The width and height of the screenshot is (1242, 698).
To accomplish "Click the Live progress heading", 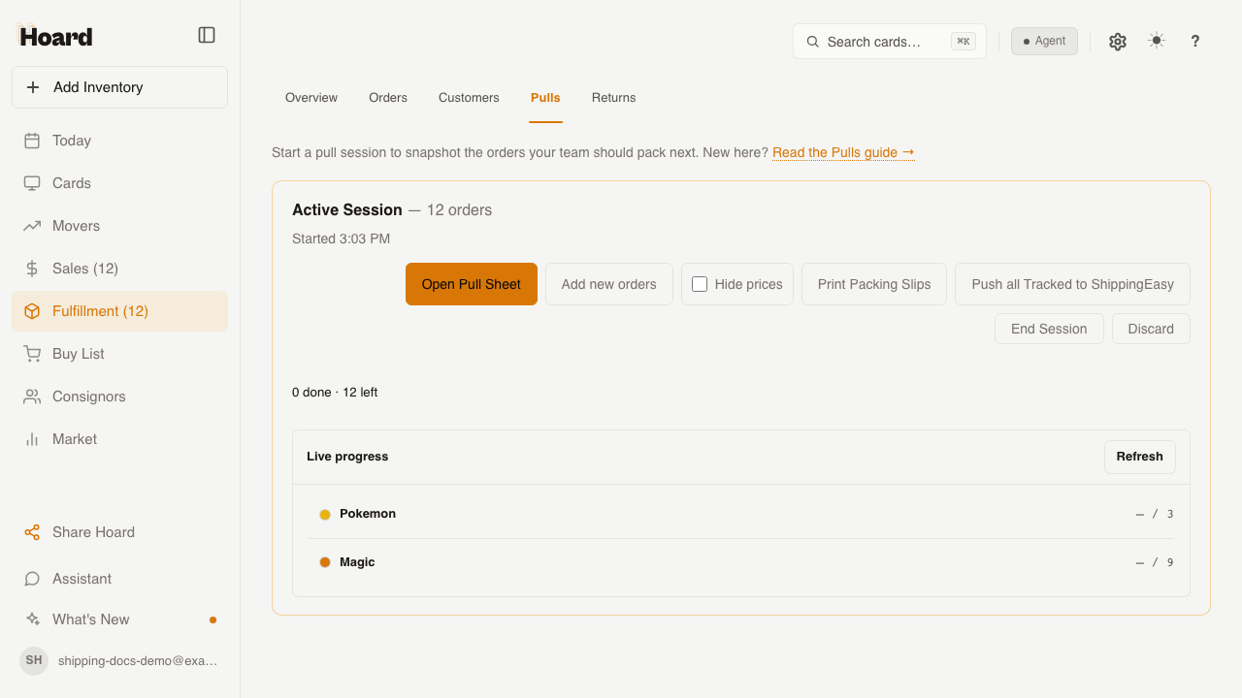I will pos(347,457).
